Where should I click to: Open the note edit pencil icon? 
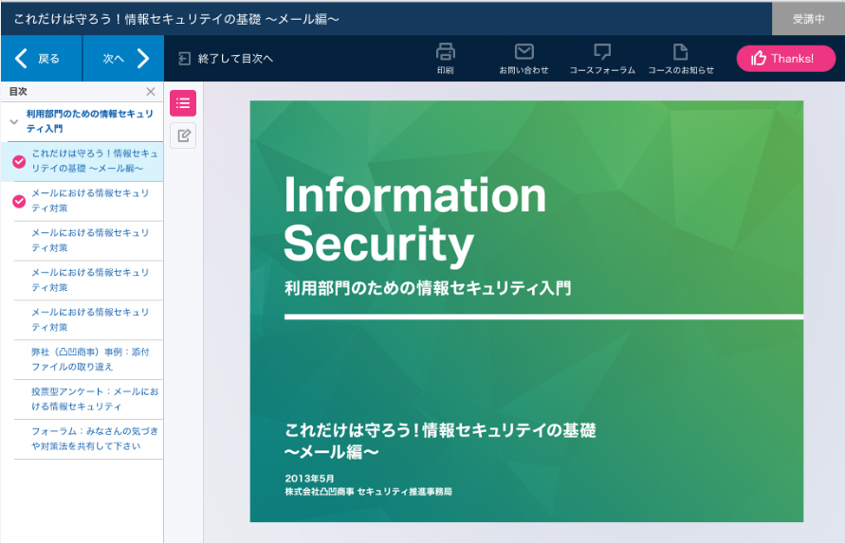(183, 136)
